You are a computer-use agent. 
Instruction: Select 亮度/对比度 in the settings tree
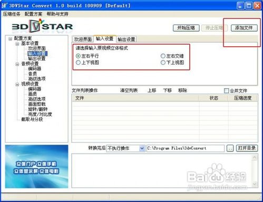[x=40, y=114]
